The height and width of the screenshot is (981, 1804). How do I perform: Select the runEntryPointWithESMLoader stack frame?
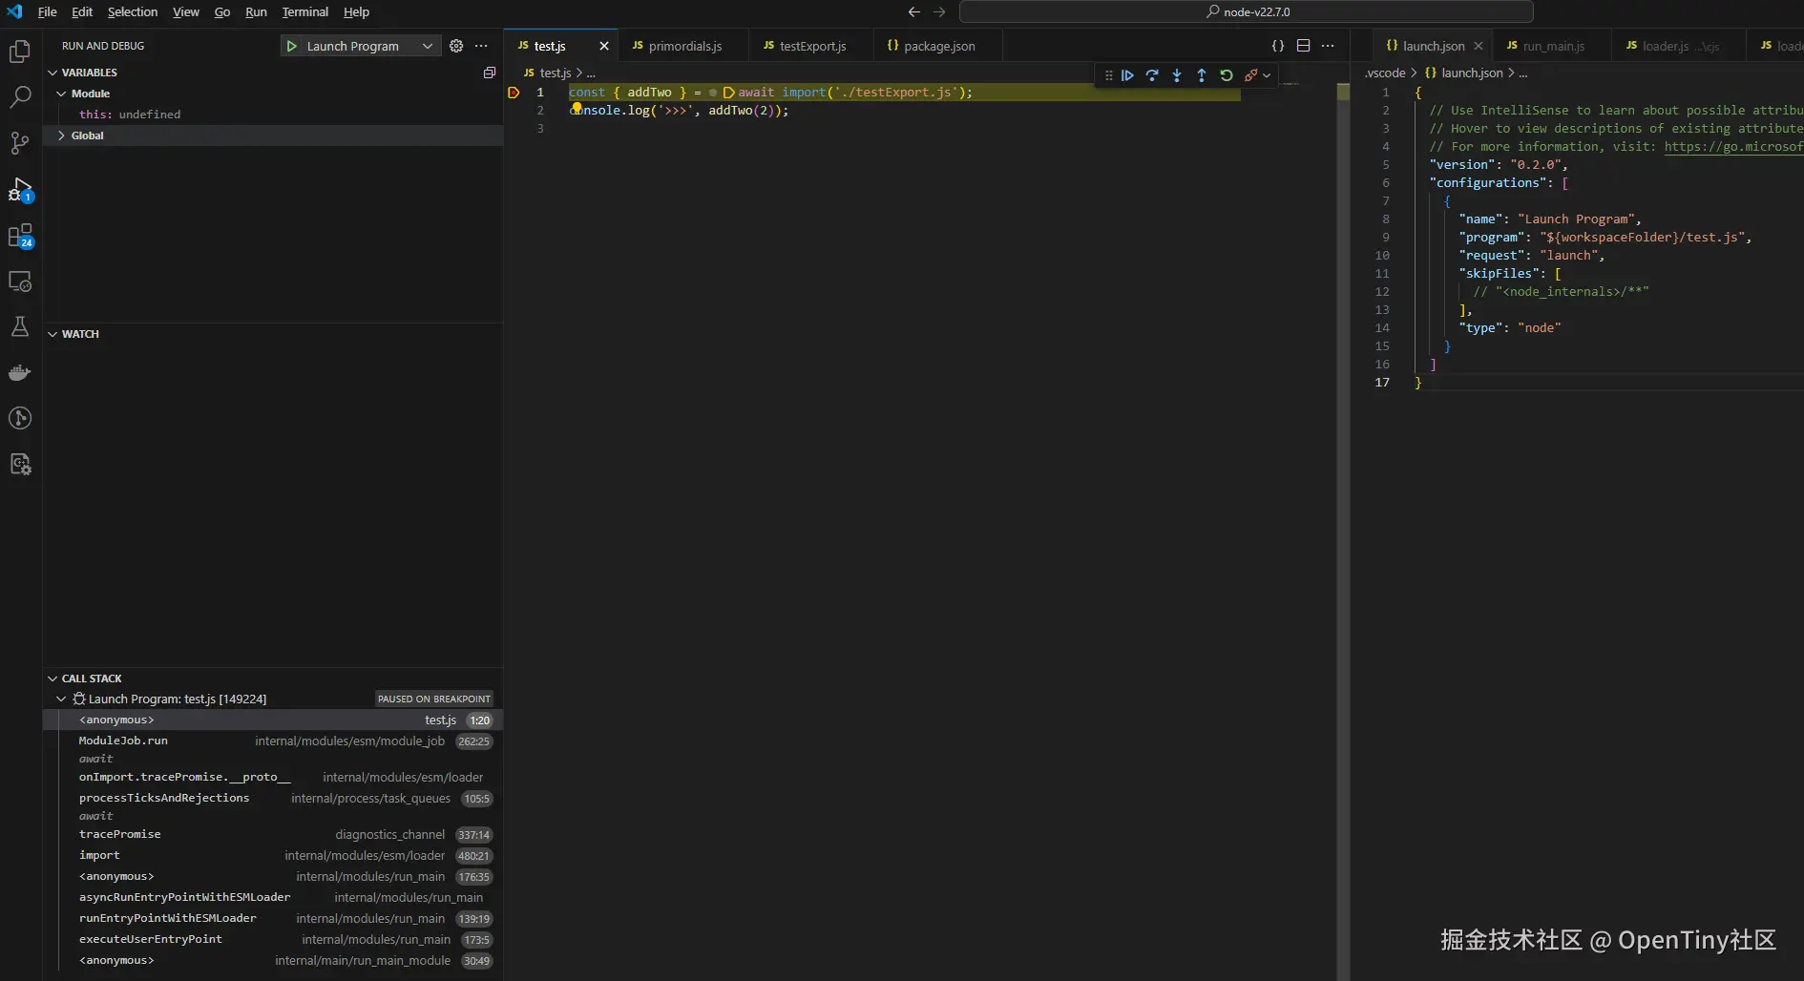click(273, 919)
